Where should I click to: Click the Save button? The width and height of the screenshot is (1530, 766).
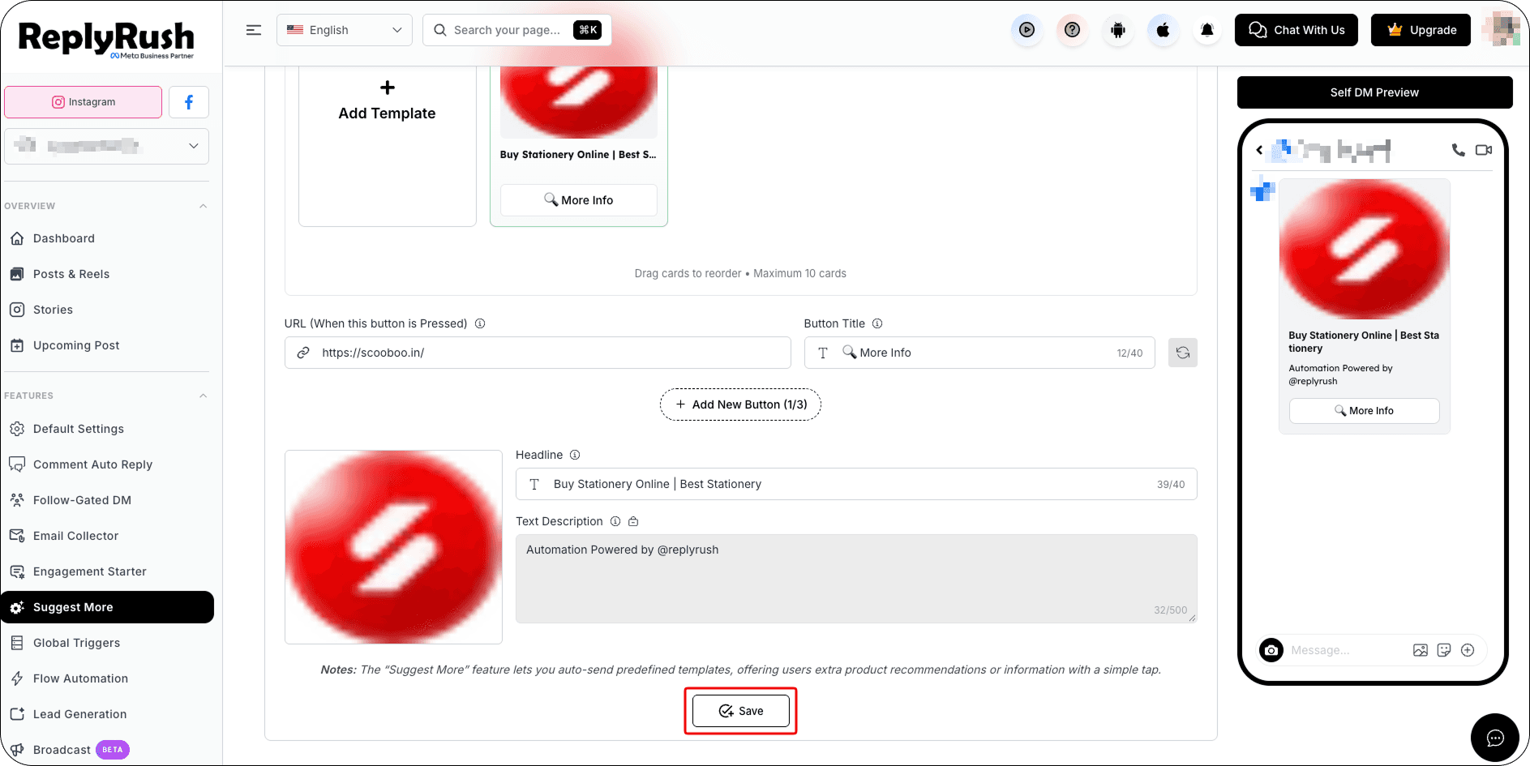tap(741, 711)
